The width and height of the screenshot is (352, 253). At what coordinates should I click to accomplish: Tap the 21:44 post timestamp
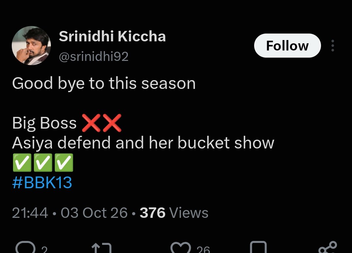pos(30,213)
